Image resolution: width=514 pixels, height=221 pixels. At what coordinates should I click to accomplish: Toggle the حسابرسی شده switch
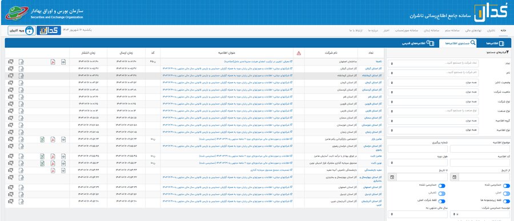[x=507, y=186]
